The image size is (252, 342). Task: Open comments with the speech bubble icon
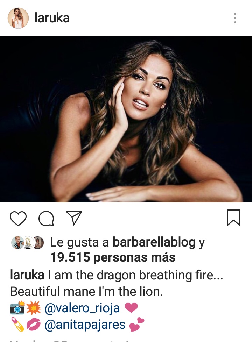pyautogui.click(x=46, y=218)
